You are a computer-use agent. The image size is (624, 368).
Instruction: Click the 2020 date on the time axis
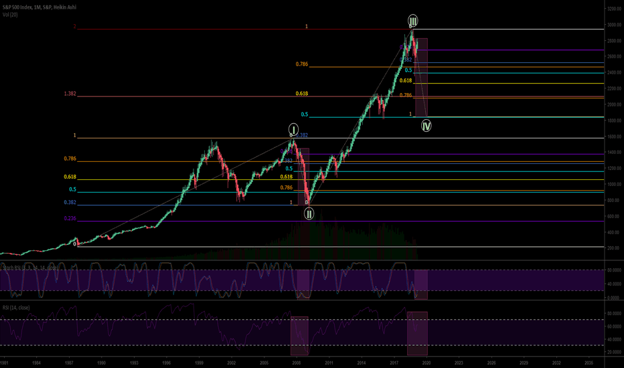click(x=426, y=363)
